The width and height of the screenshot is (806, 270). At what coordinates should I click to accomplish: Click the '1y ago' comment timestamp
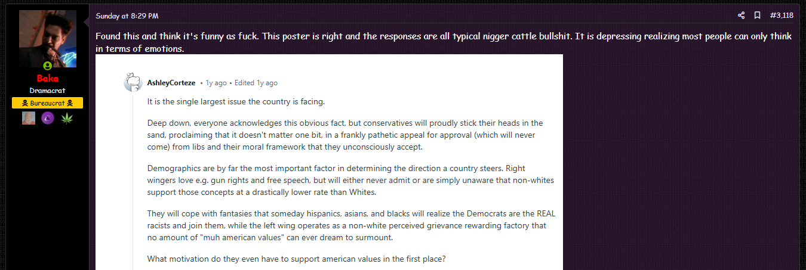tap(216, 83)
